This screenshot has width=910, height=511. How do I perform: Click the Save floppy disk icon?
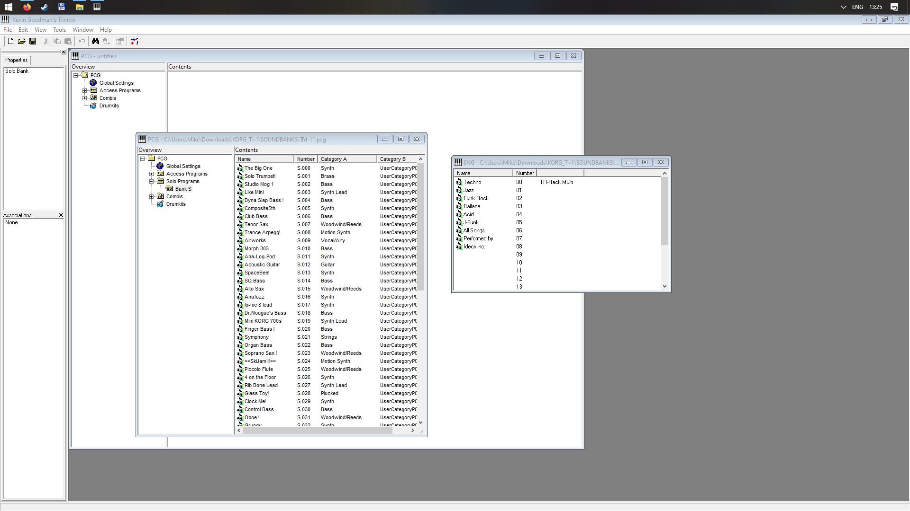33,41
